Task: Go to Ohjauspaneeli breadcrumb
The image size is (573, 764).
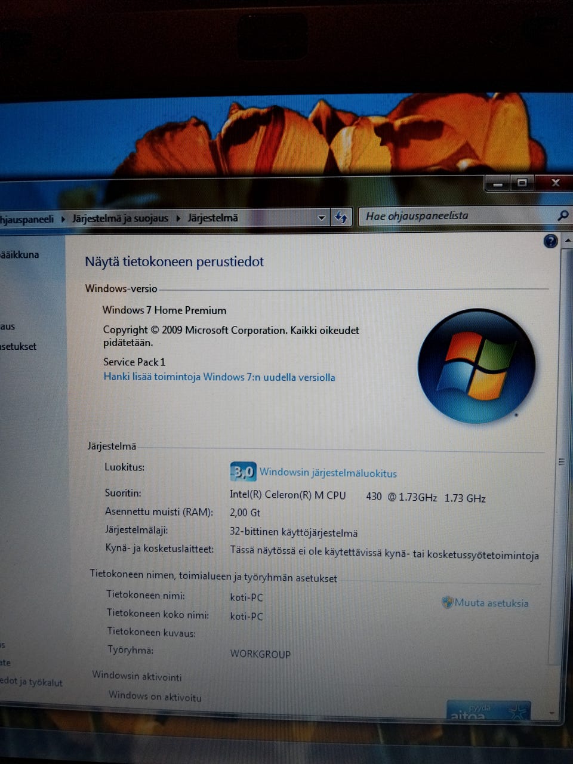Action: 27,219
